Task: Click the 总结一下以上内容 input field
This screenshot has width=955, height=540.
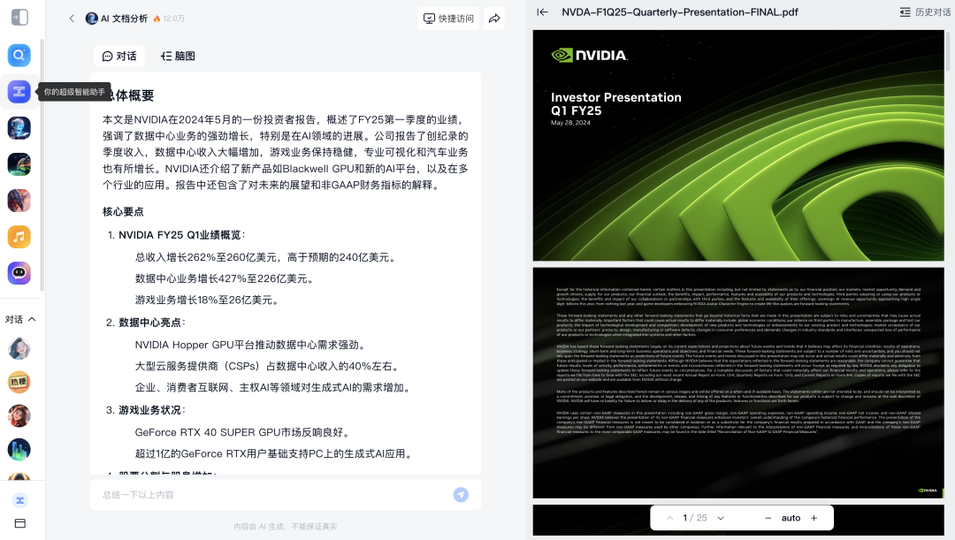Action: click(x=265, y=495)
